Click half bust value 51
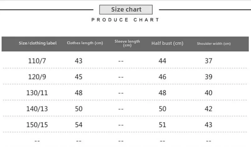 (x=162, y=125)
